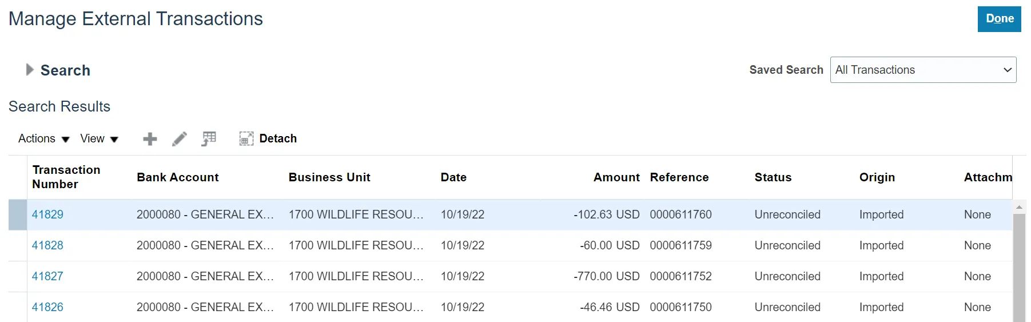Click the Amount column header
1031x322 pixels.
tap(616, 177)
